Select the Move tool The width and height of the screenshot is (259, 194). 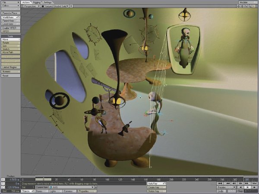[11, 39]
